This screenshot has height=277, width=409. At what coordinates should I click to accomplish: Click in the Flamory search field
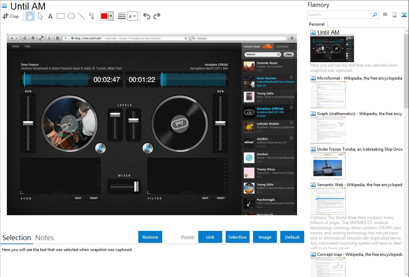339,15
